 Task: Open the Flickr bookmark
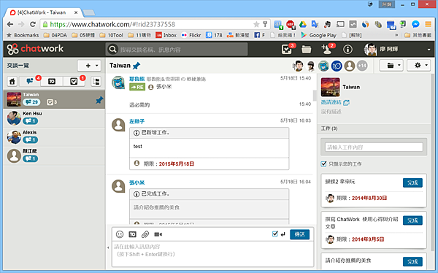[191, 35]
